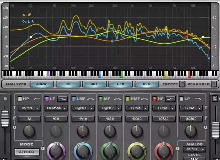Image resolution: width=220 pixels, height=160 pixels.
Task: Click the green MF node on the graph
Action: click(130, 37)
